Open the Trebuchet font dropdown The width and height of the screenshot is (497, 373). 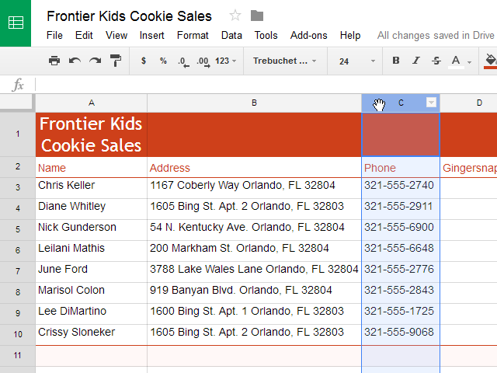click(285, 61)
